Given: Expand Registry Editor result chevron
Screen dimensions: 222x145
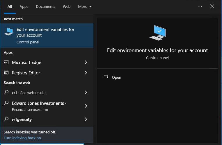Looking at the screenshot, I should (86, 73).
